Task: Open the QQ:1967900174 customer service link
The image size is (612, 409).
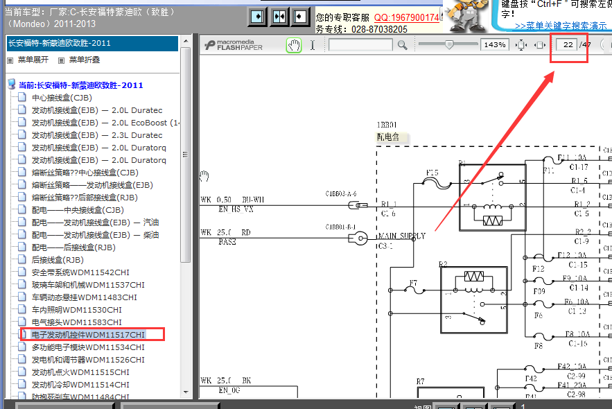Action: [x=407, y=18]
